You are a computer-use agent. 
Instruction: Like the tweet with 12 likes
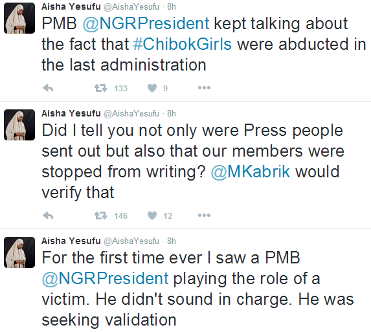tap(152, 216)
